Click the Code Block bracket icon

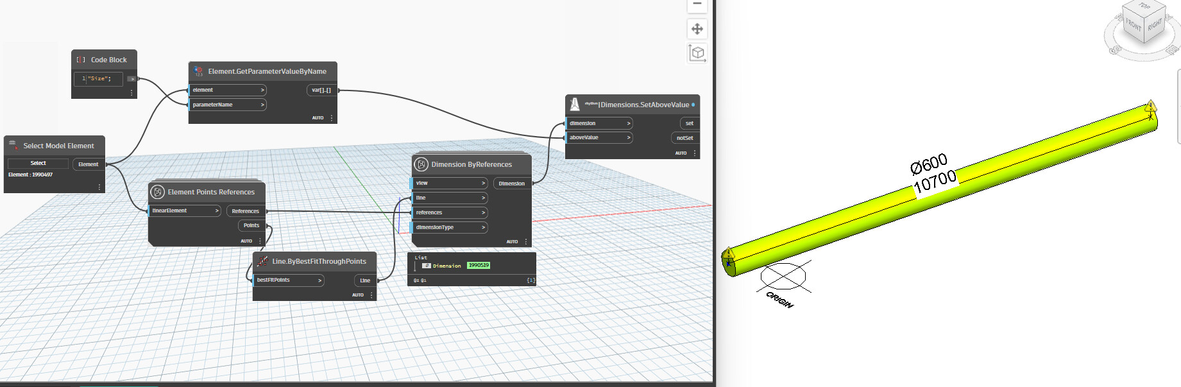81,60
